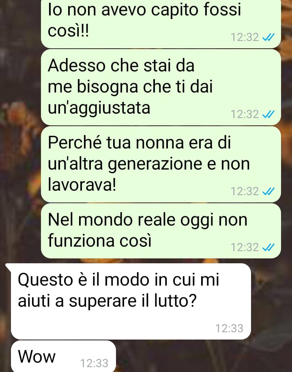Tap the chat wallpaper left of sent messages

coord(20,142)
